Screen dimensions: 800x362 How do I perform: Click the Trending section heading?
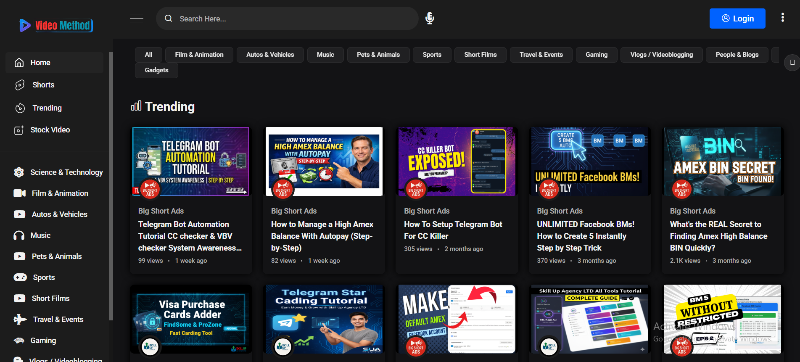[170, 107]
